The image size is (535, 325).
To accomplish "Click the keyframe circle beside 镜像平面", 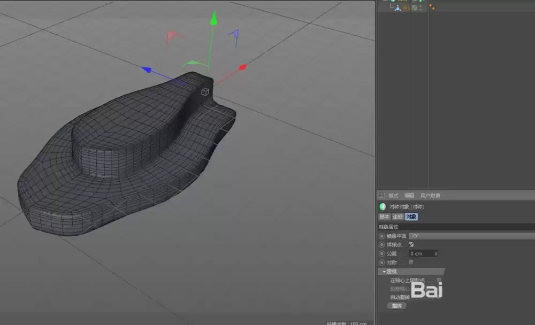I will pos(381,236).
